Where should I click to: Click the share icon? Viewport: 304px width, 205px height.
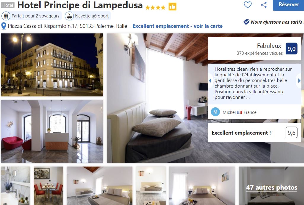coord(264,5)
